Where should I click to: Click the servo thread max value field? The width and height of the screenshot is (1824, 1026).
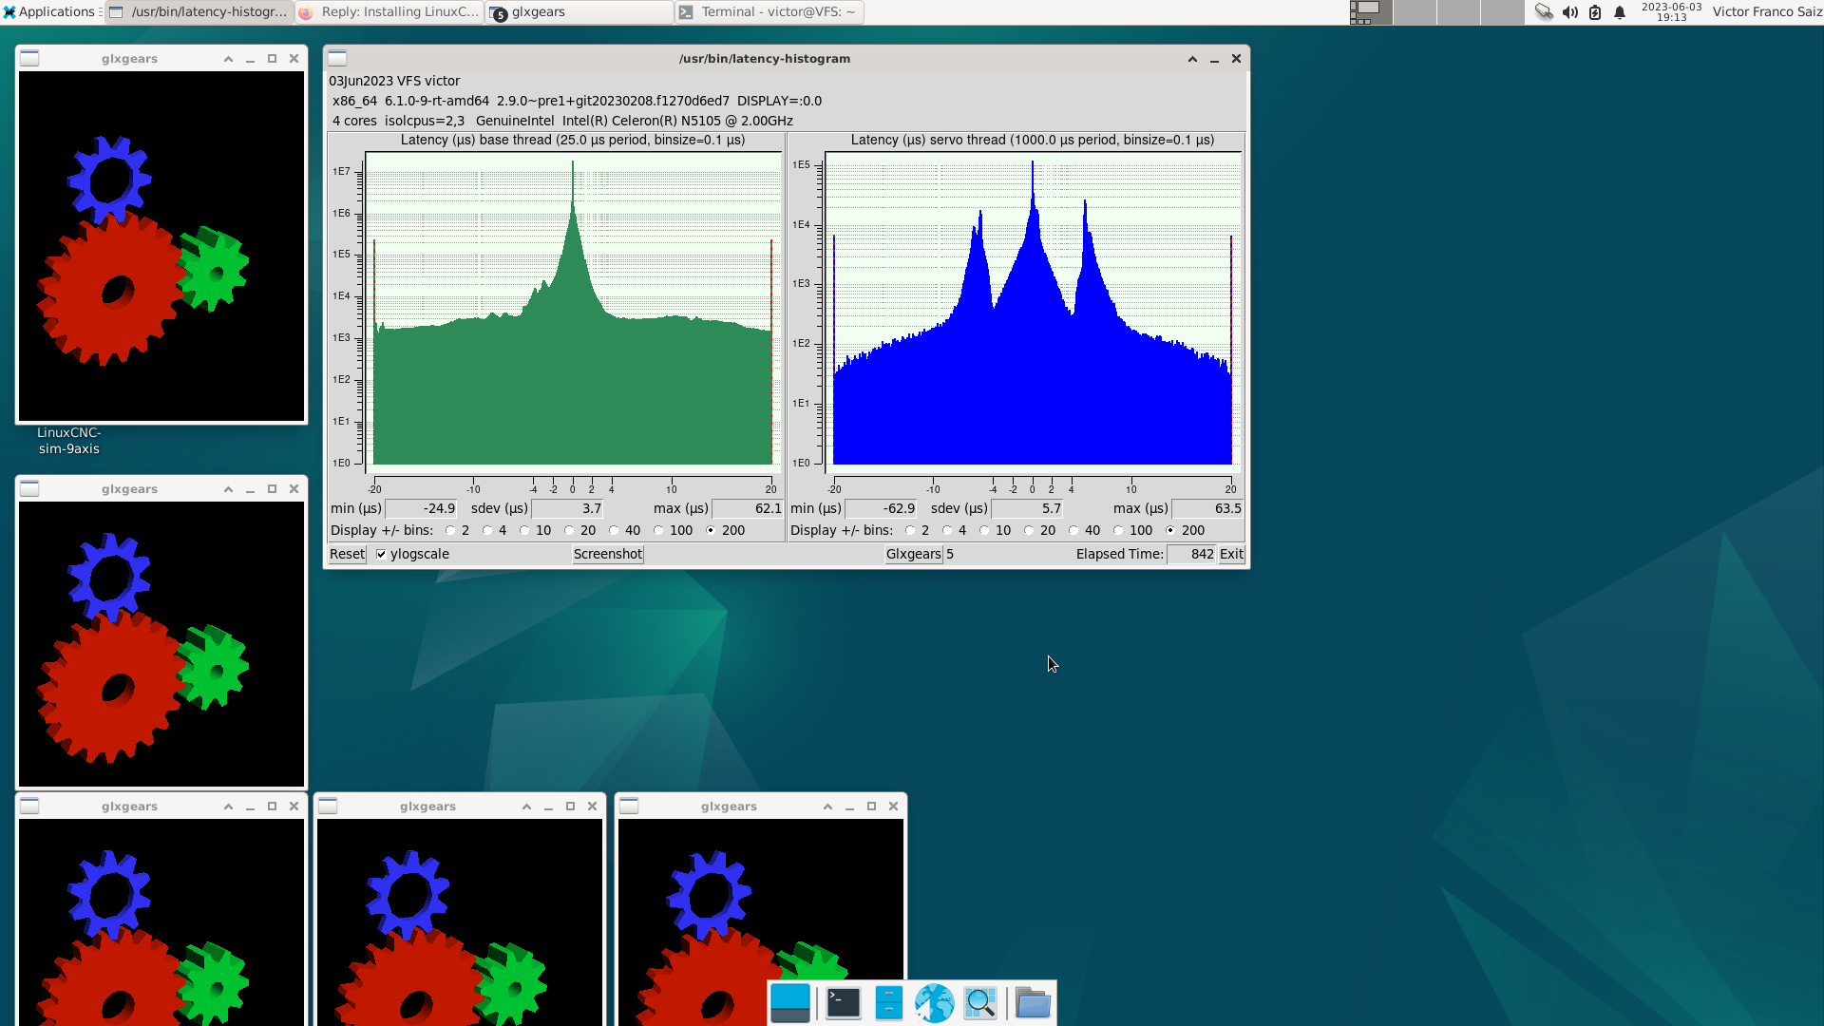[x=1207, y=508]
